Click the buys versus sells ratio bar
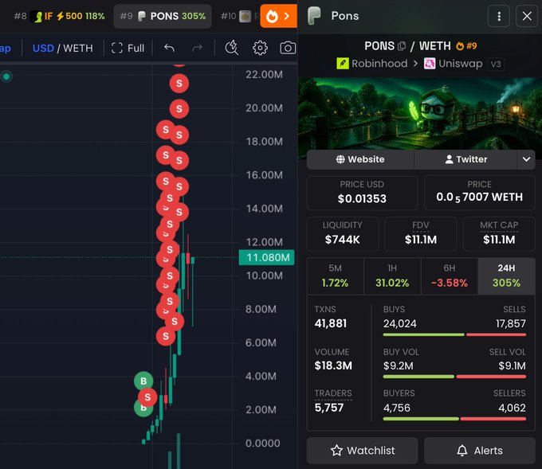 (x=454, y=334)
